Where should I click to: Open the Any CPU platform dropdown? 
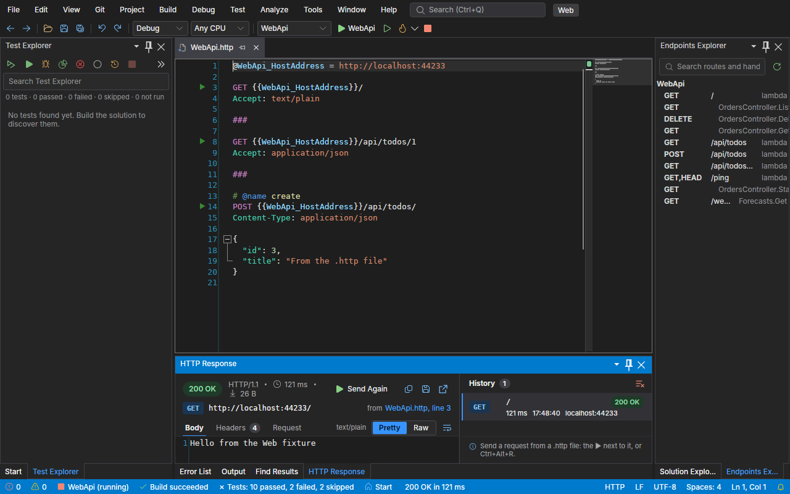[x=220, y=28]
